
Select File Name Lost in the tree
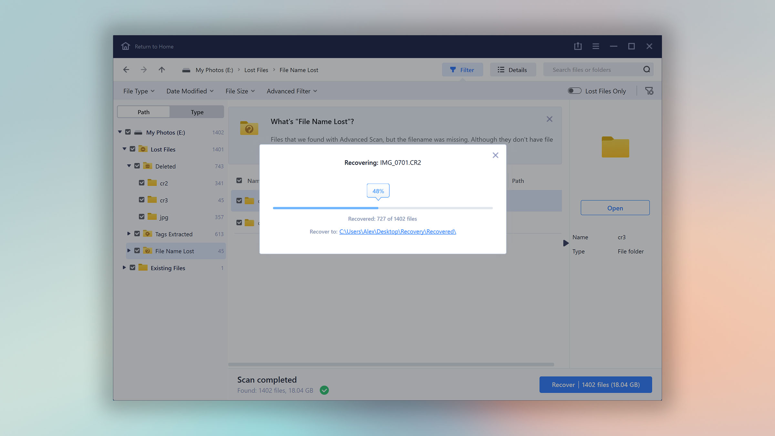(x=176, y=251)
